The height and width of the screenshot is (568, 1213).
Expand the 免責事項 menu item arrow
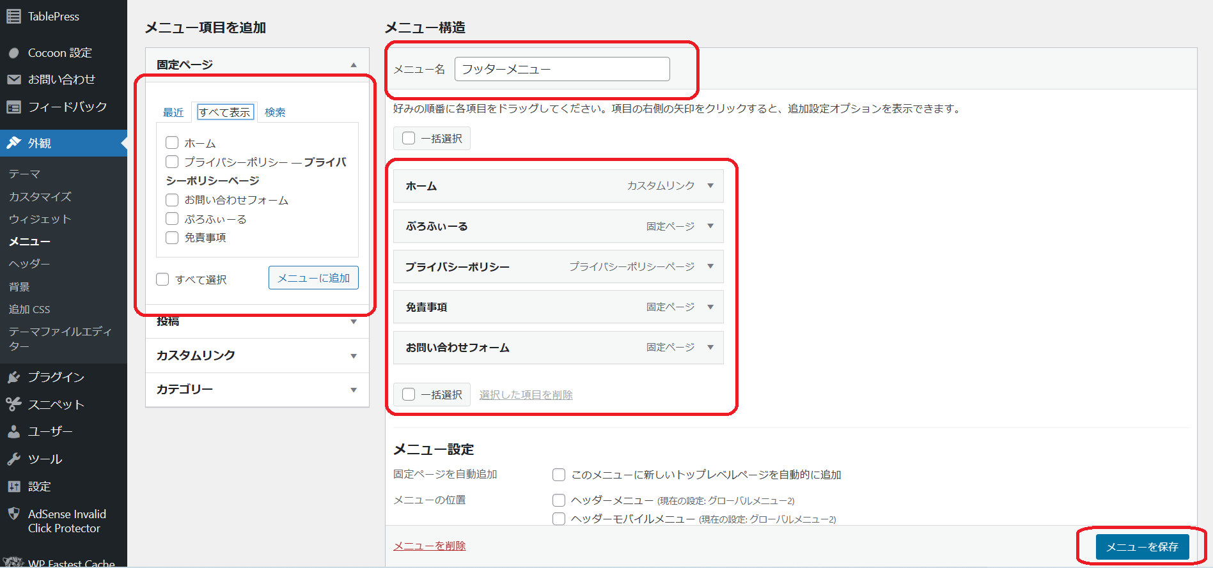710,307
